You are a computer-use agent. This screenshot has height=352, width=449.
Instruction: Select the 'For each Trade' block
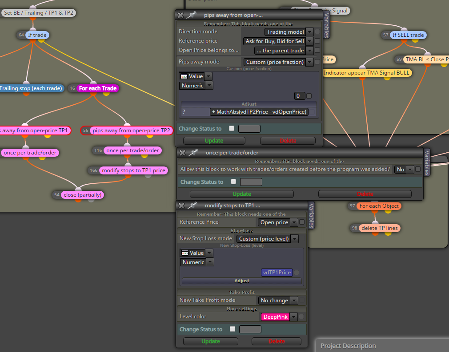coord(98,88)
